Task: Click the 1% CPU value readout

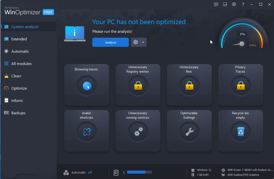Action: 242,34
